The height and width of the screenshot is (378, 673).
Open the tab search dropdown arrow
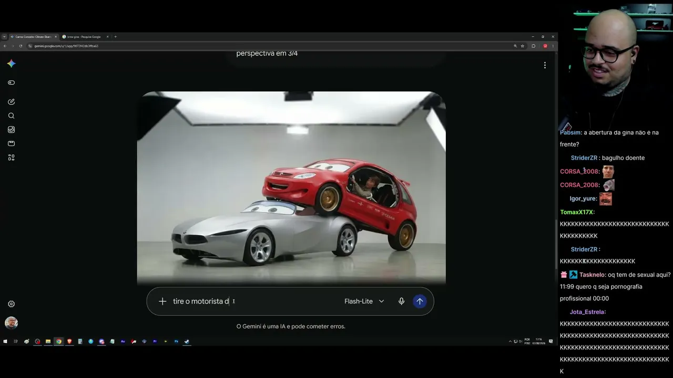click(x=4, y=37)
